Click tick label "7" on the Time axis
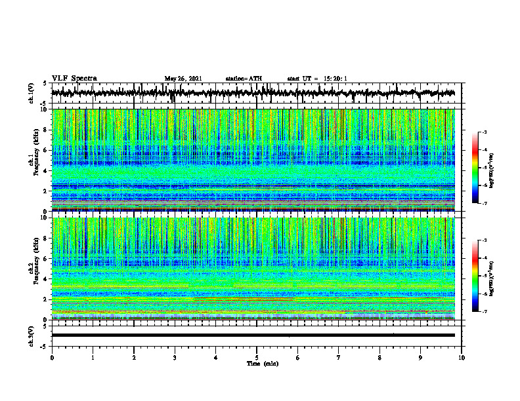The image size is (520, 401). point(339,358)
